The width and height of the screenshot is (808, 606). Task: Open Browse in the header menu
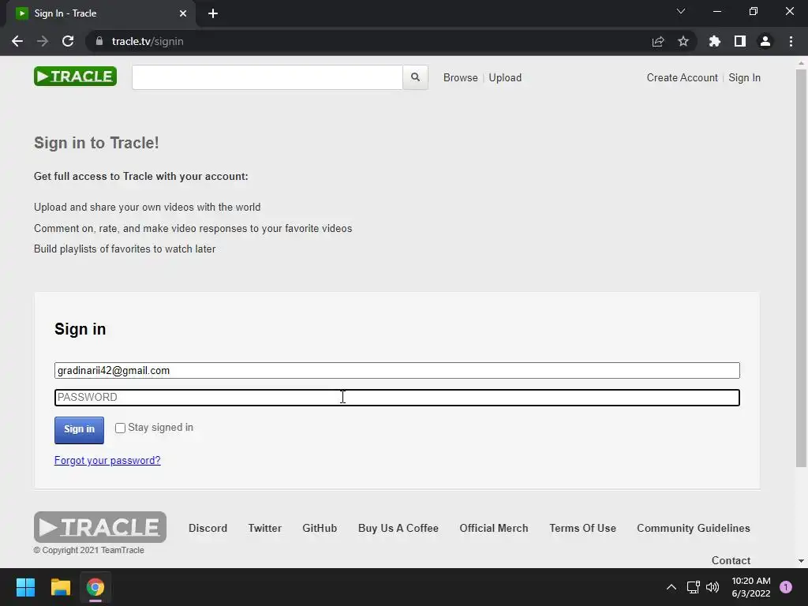pos(461,77)
